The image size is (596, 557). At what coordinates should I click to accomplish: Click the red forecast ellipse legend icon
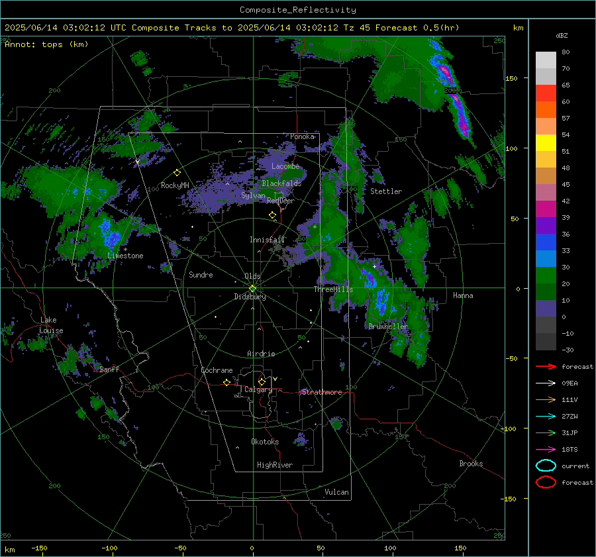pos(546,482)
